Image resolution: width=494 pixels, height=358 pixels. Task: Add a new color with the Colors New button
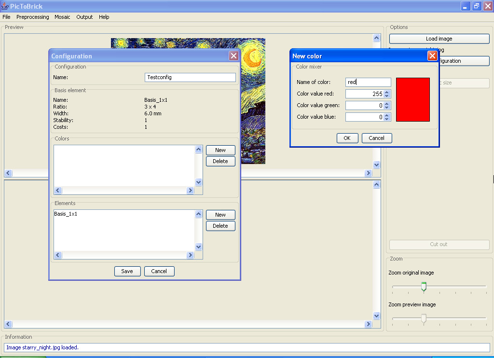pyautogui.click(x=220, y=150)
